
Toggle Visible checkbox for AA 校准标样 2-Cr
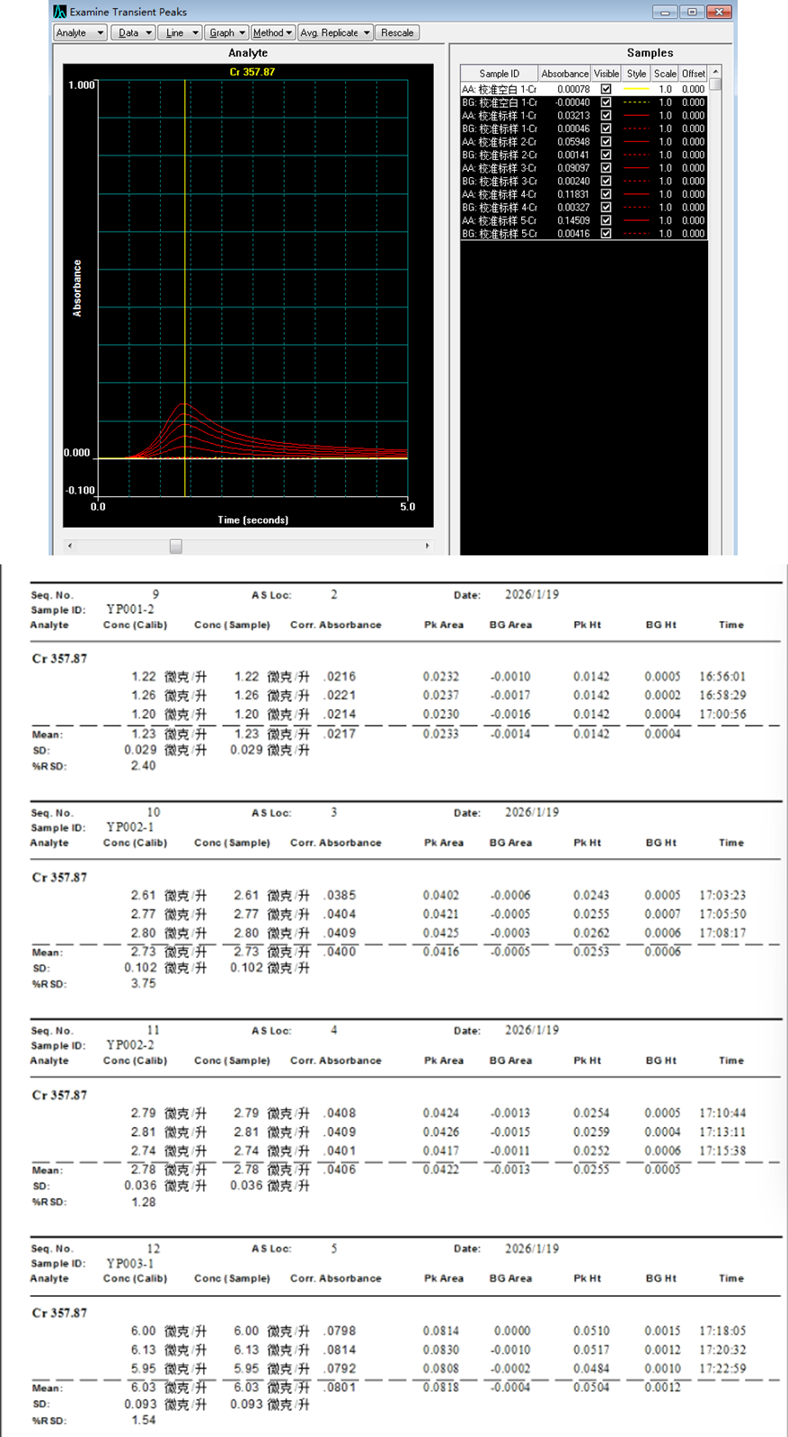coord(606,142)
